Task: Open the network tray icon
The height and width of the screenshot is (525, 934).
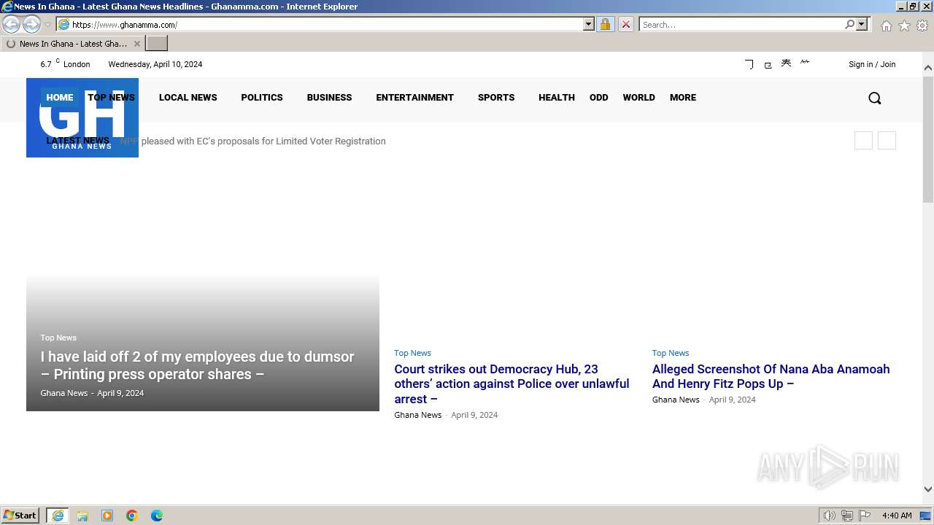Action: point(847,516)
